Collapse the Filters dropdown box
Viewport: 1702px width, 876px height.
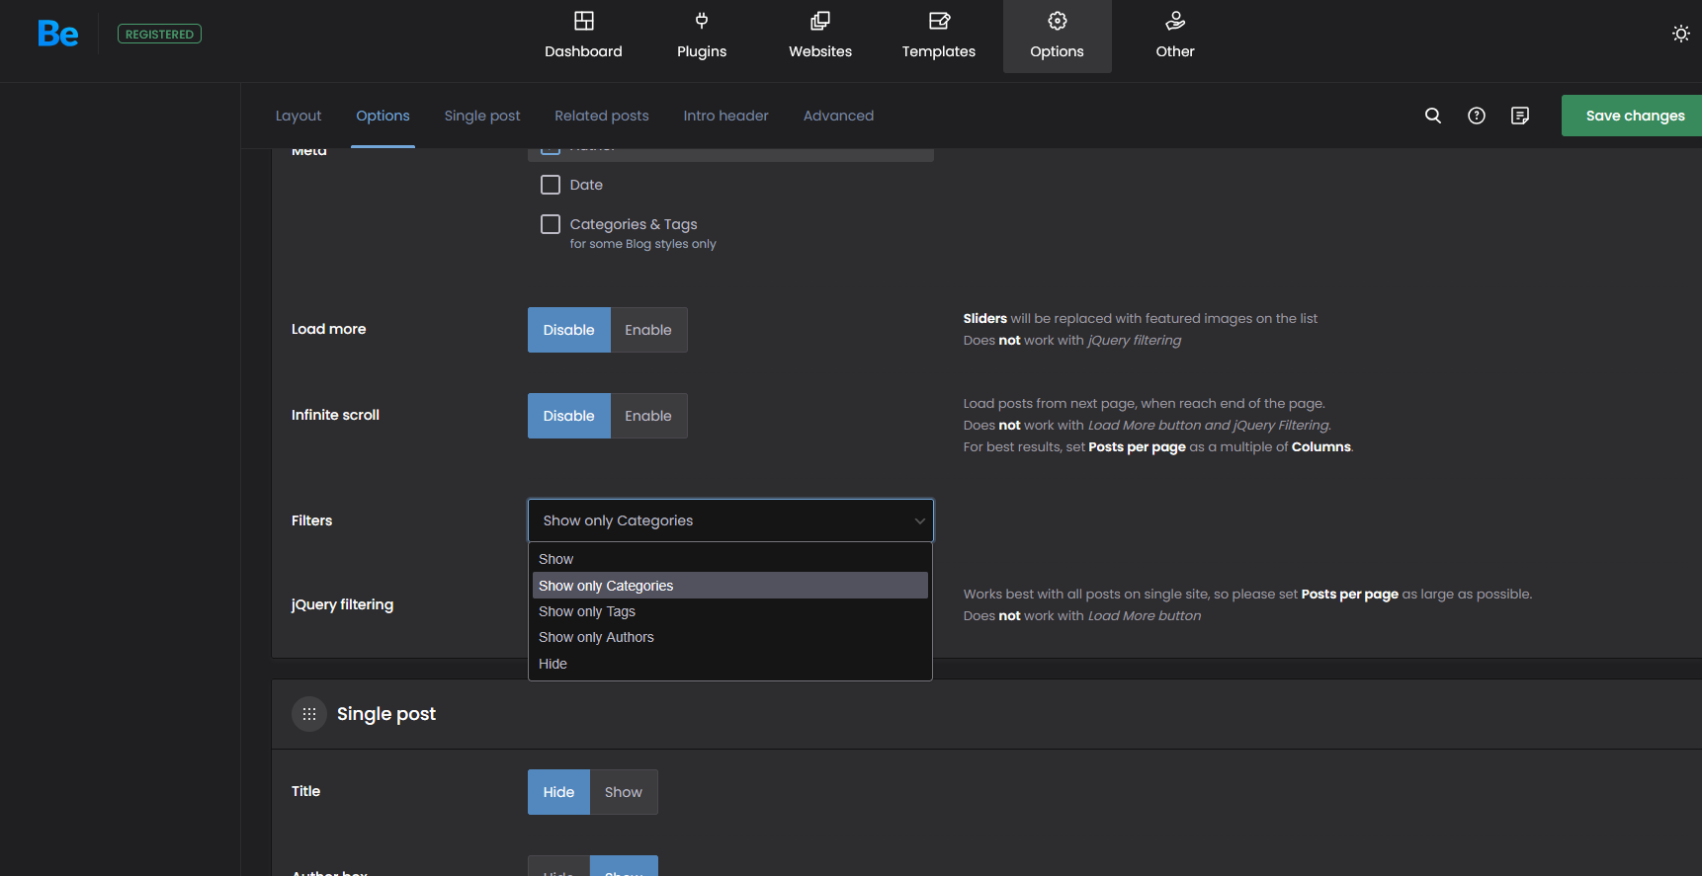coord(729,520)
